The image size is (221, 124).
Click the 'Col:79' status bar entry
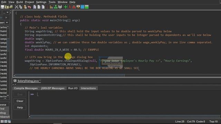pyautogui.click(x=191, y=122)
